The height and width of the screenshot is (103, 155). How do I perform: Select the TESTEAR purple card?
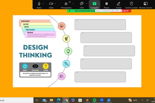[40, 34]
